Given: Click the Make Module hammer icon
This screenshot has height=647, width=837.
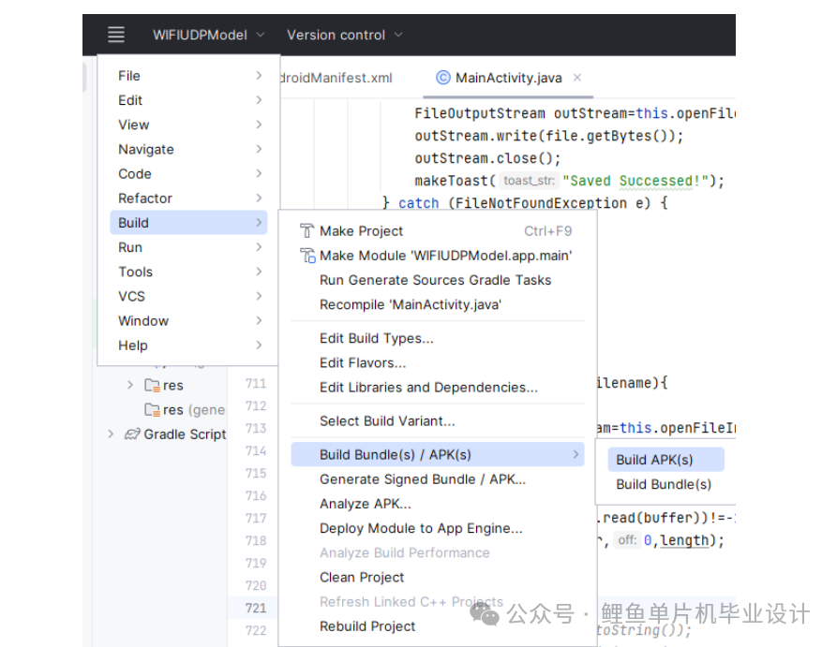Looking at the screenshot, I should click(x=307, y=256).
